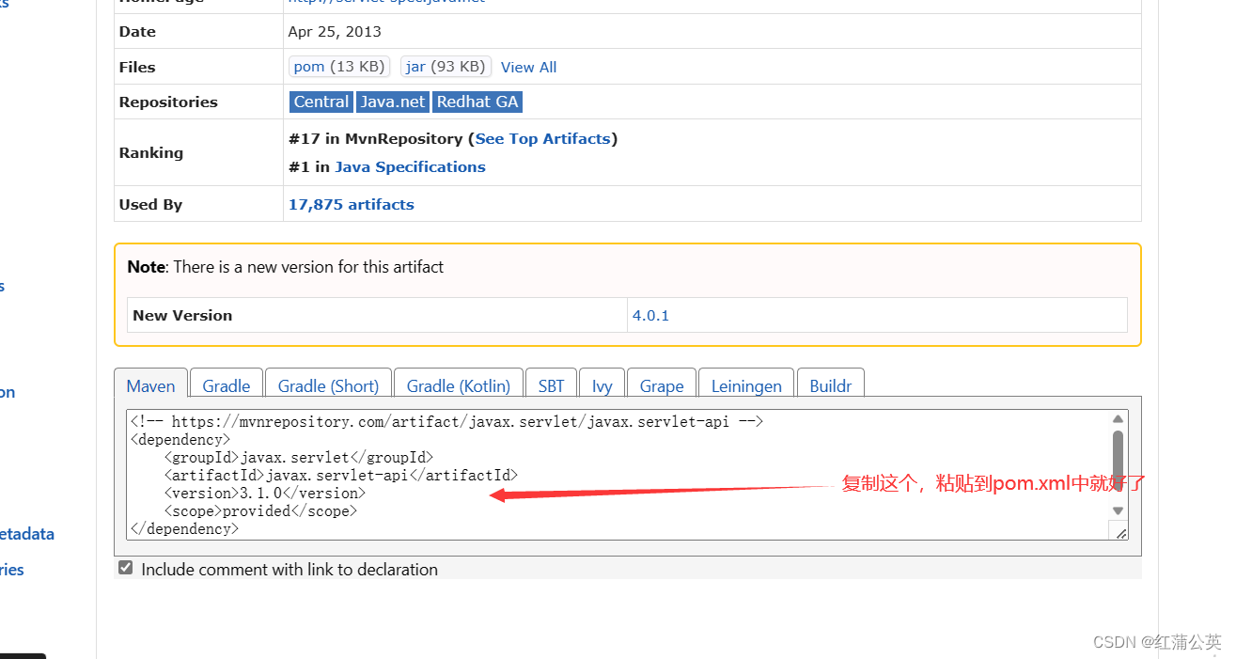Open the Java.net repository badge

click(393, 102)
